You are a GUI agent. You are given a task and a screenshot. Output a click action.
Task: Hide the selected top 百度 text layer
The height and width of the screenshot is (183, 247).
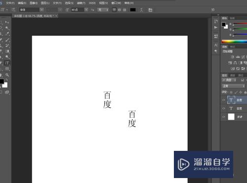(223, 100)
